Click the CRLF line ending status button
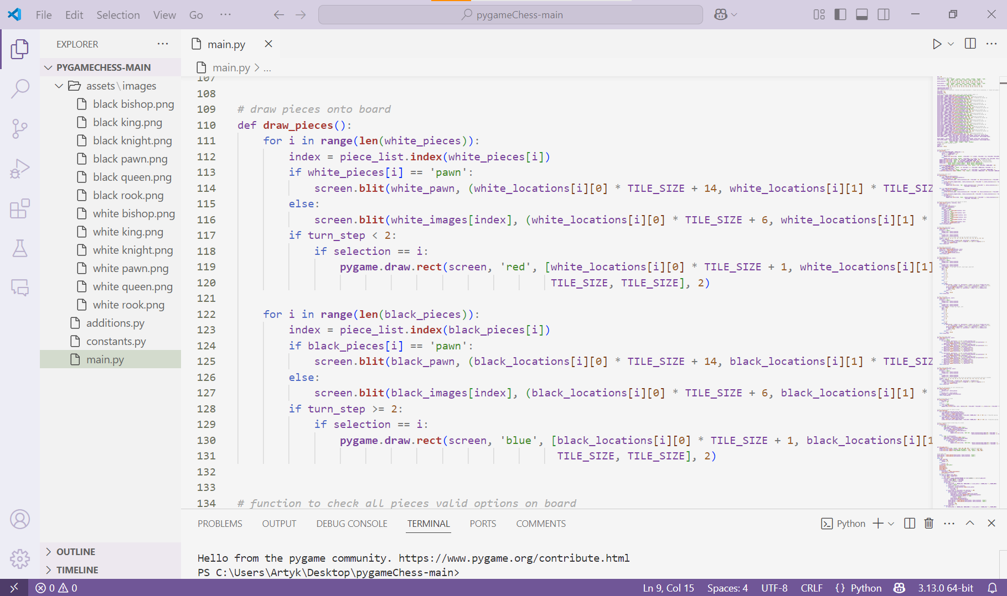This screenshot has height=596, width=1007. [811, 588]
